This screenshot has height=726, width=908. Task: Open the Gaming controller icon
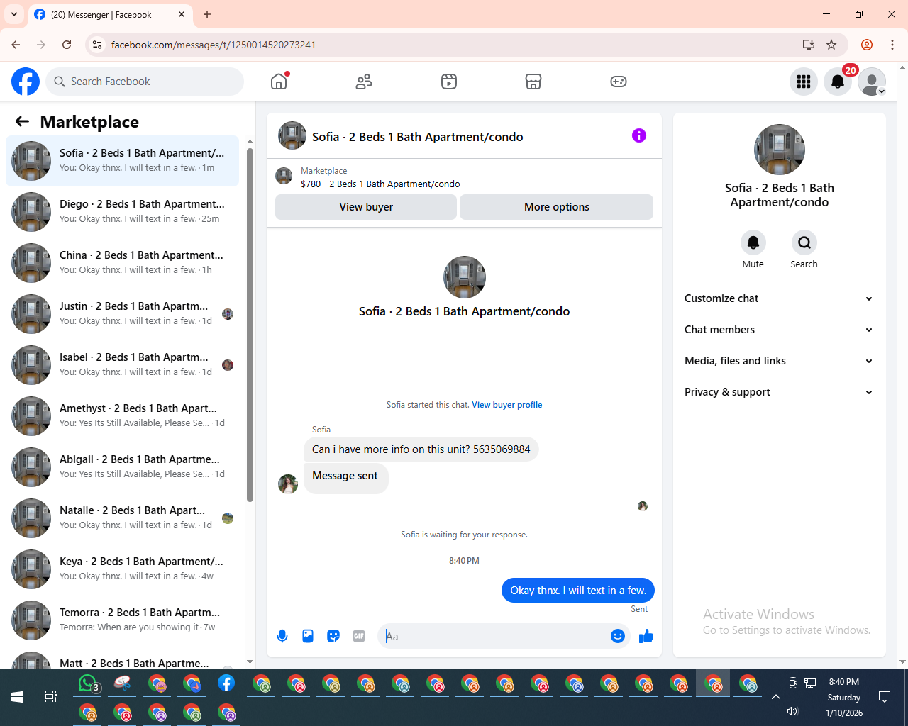[619, 82]
